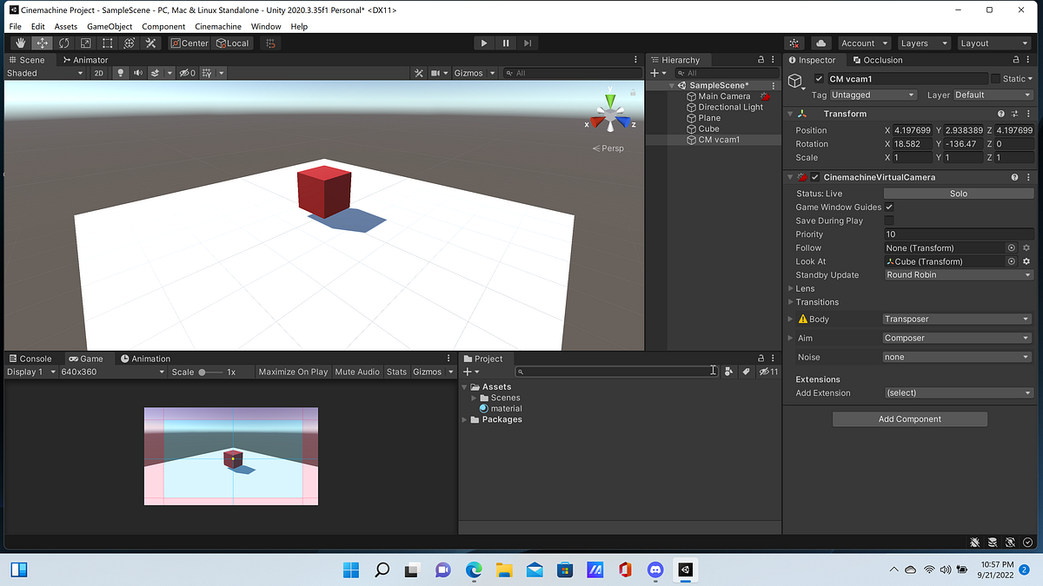Select the Scale tool

pos(85,43)
